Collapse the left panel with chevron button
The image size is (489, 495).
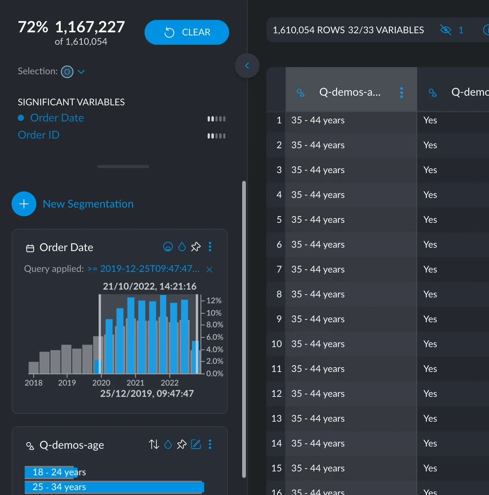coord(247,66)
